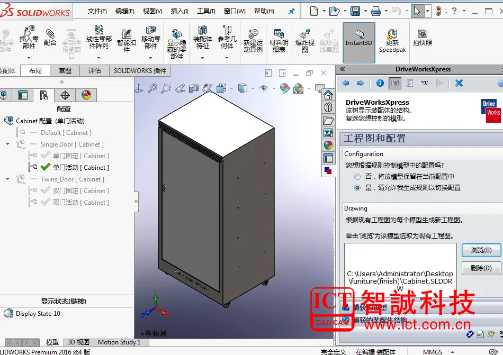Open Assembly Features (装配体特征) tool

(203, 37)
